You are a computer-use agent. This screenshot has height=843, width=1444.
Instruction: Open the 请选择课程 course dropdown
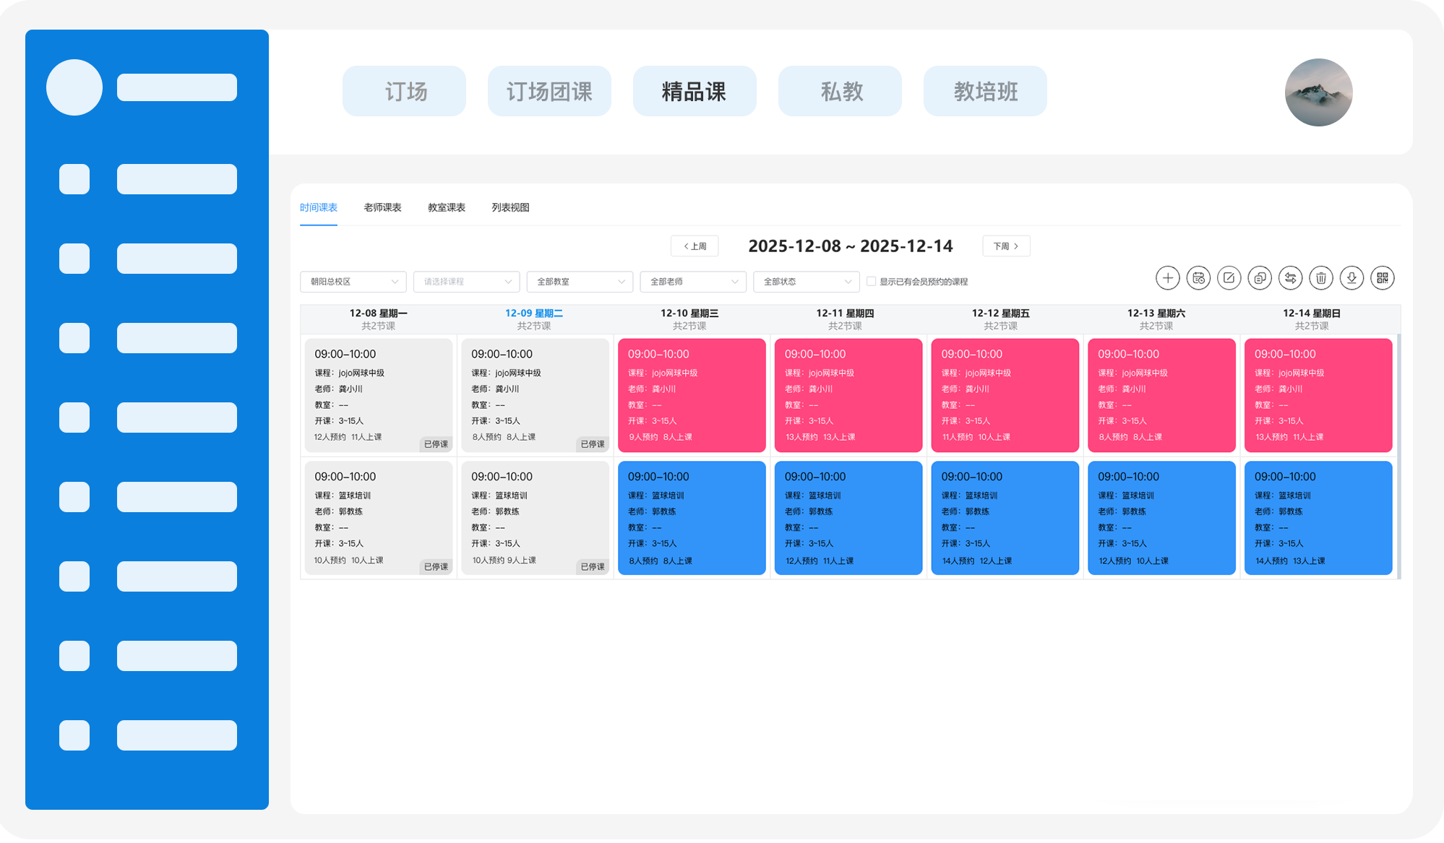tap(466, 282)
